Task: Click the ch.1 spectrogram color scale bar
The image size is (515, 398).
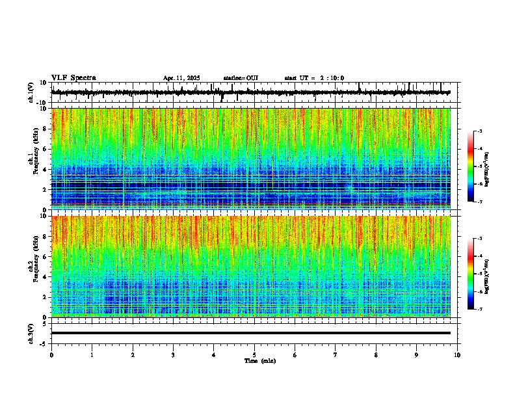Action: [471, 166]
